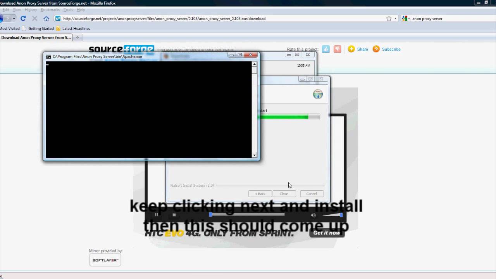
Task: Click the yellow Share icon
Action: point(351,49)
